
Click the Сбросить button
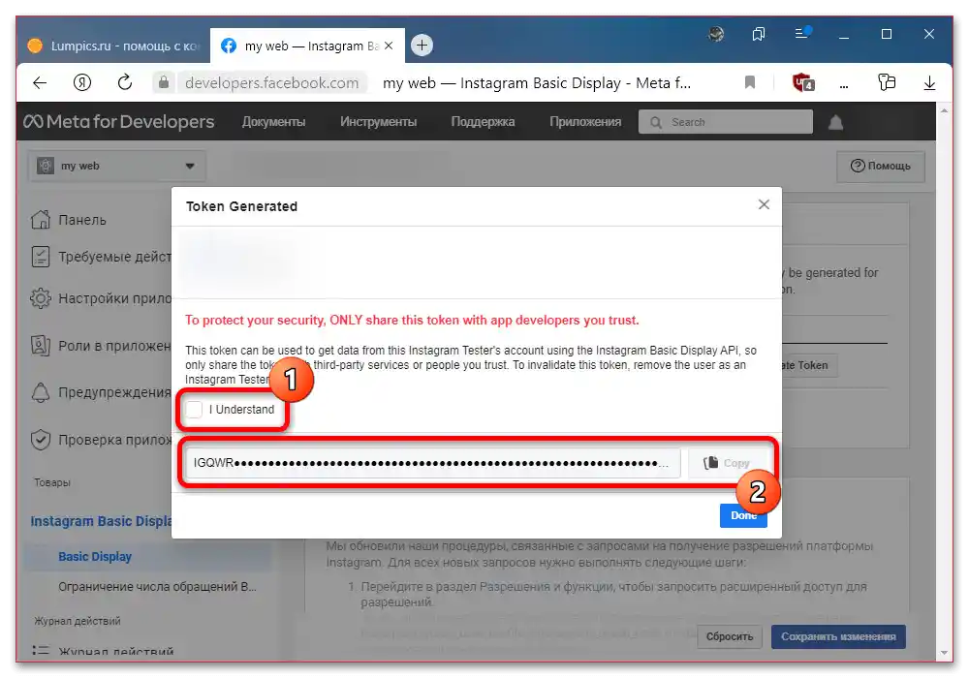730,636
